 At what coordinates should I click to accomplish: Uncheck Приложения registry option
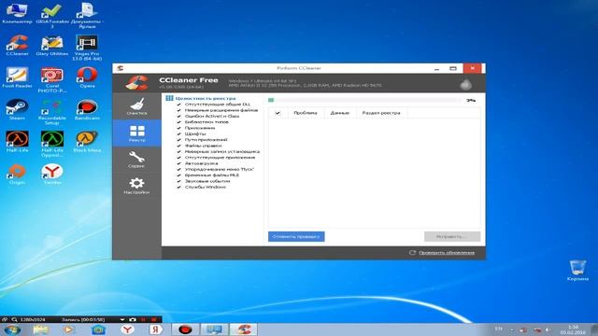(x=178, y=128)
